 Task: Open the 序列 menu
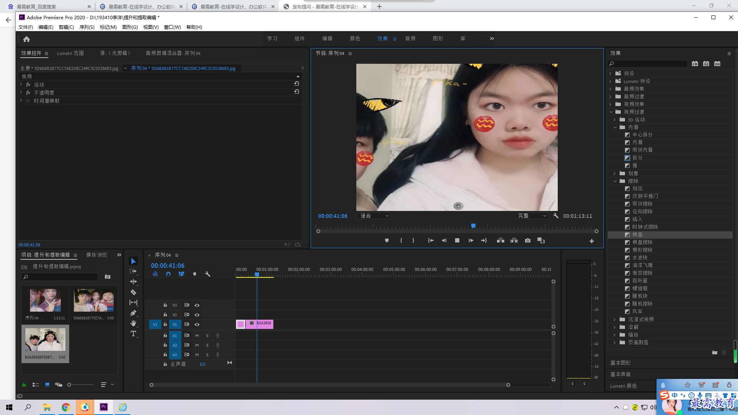pyautogui.click(x=87, y=27)
